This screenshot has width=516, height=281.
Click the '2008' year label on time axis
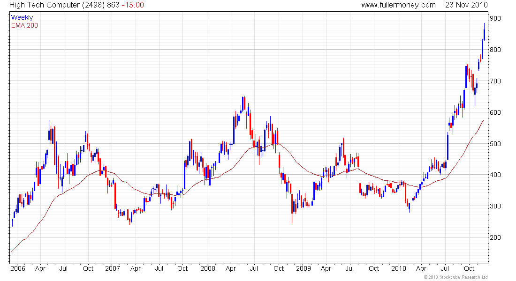pos(208,268)
